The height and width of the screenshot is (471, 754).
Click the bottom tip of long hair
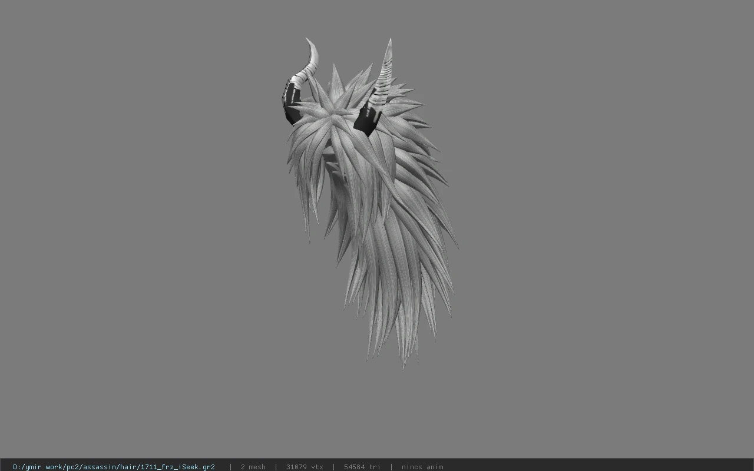pyautogui.click(x=404, y=365)
